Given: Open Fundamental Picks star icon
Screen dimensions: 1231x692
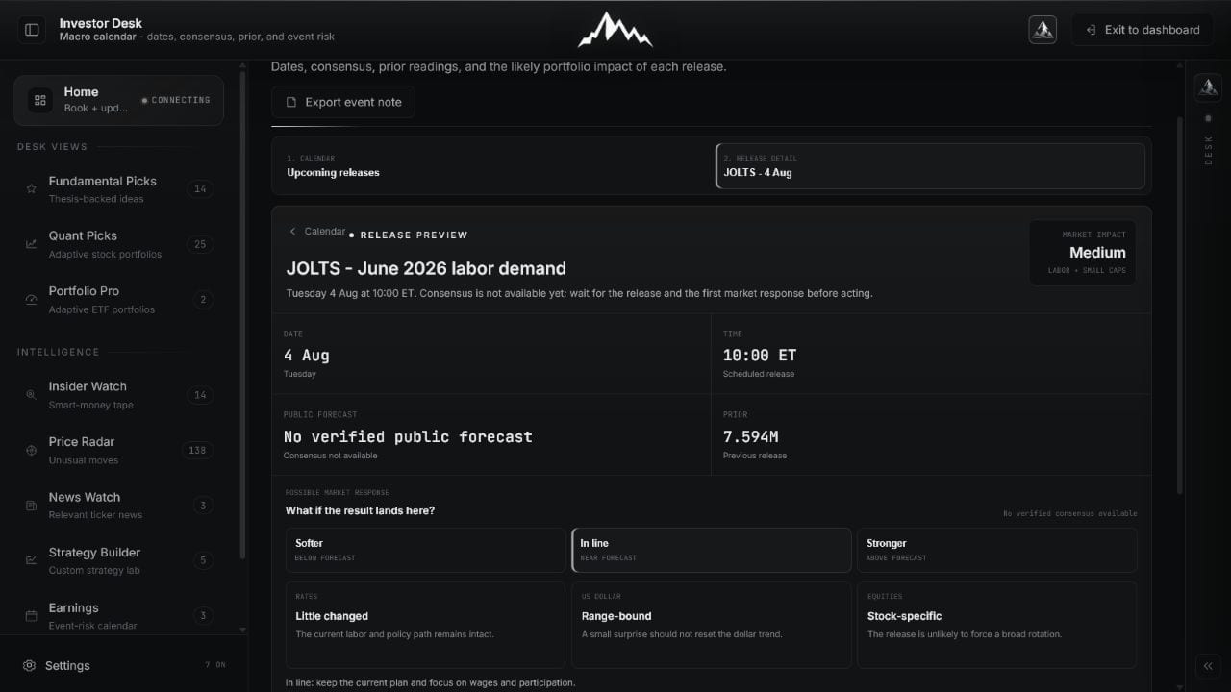Looking at the screenshot, I should click(x=31, y=189).
